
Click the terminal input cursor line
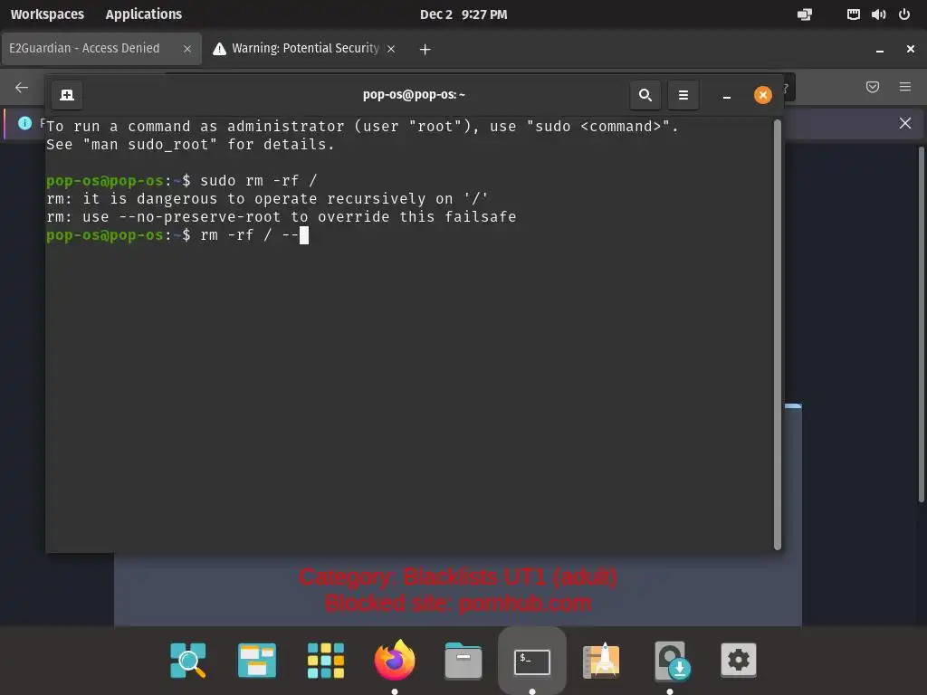(177, 235)
